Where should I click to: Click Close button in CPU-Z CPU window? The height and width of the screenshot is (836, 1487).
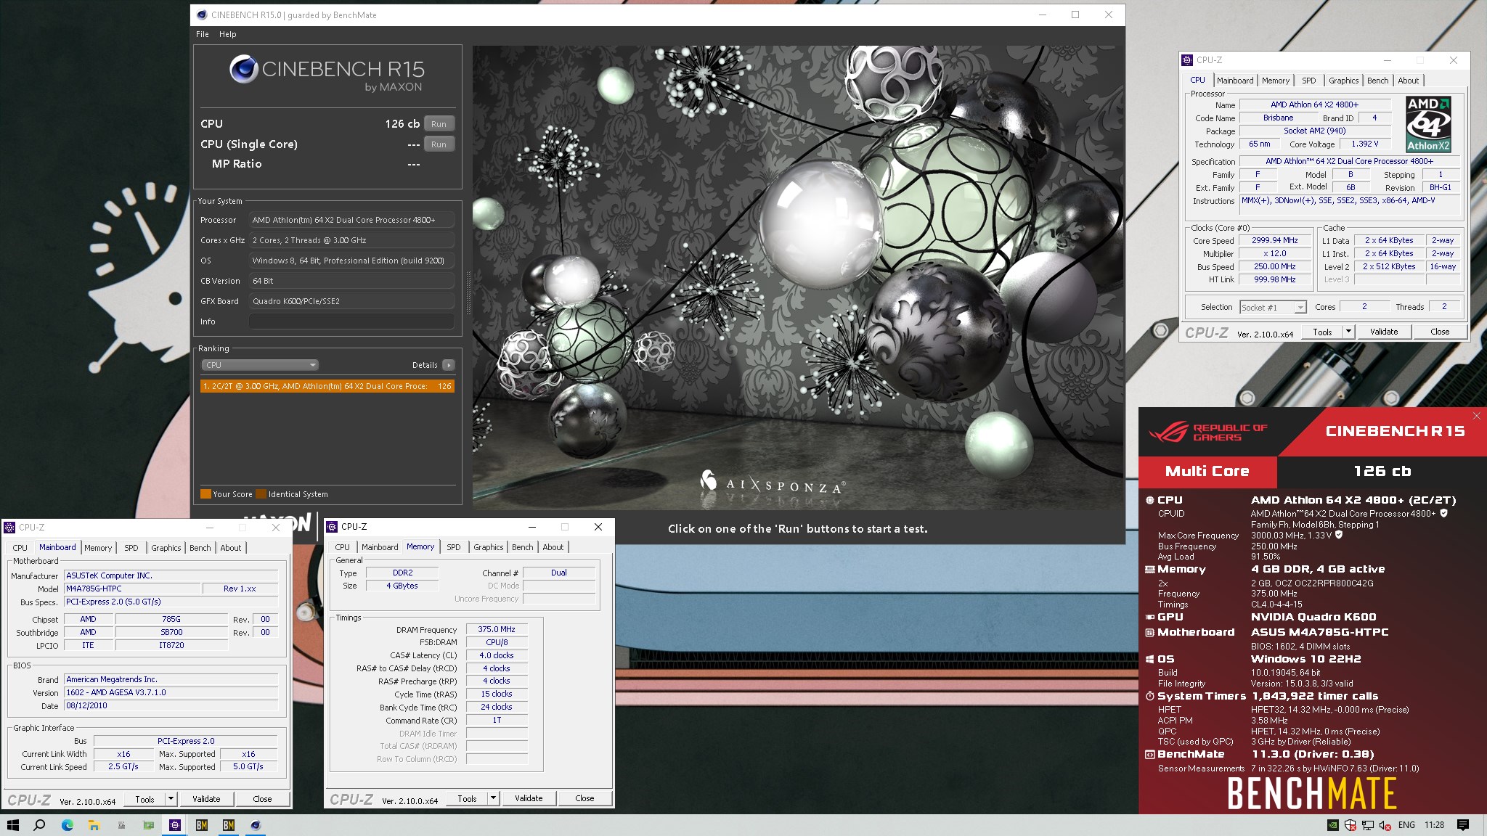1440,332
